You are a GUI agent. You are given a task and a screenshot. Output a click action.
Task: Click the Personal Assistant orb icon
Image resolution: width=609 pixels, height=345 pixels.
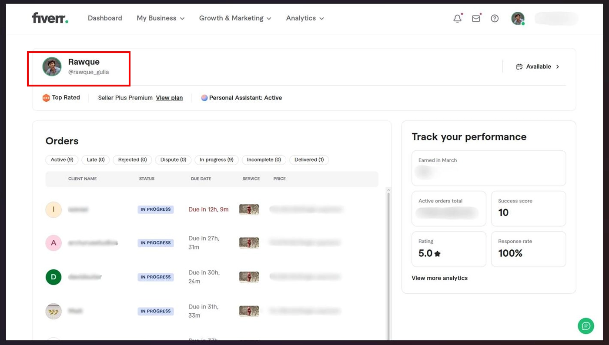coord(204,98)
